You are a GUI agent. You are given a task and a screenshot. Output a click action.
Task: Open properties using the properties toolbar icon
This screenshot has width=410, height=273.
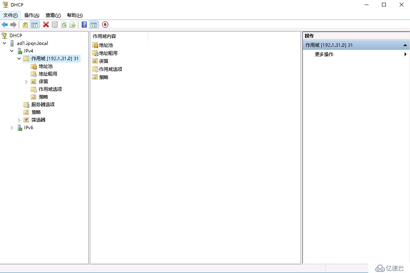(54, 25)
